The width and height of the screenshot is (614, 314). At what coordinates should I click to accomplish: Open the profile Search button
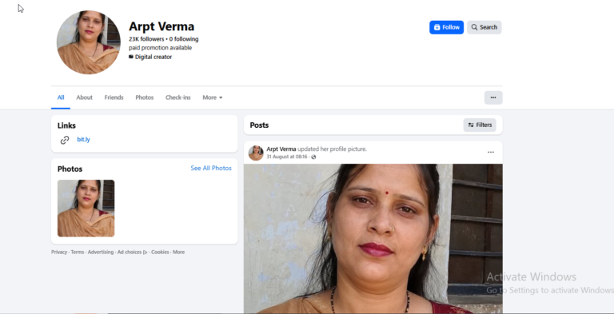[x=484, y=27]
